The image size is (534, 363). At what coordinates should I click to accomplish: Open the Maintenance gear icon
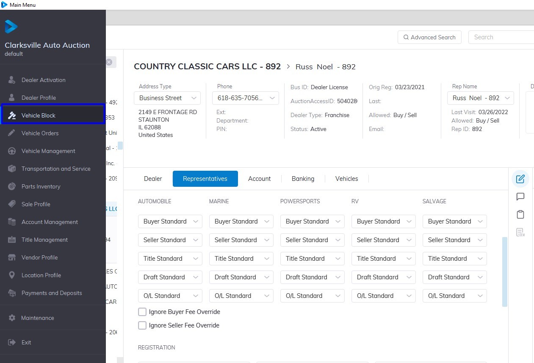(12, 318)
